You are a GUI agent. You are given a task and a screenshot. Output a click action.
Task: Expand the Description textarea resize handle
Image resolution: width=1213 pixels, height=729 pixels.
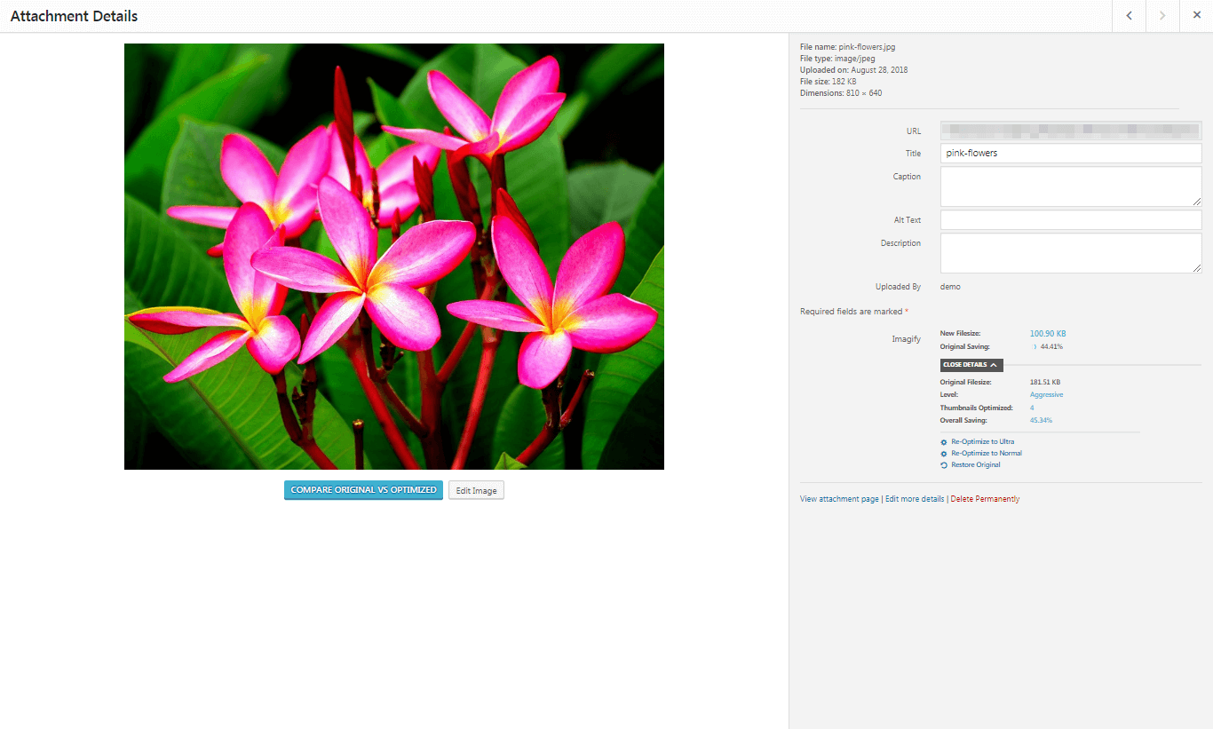coord(1198,269)
